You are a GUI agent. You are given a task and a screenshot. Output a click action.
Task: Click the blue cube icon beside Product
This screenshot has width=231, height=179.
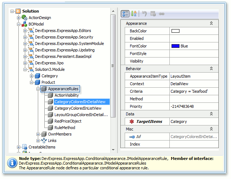[x=37, y=82]
